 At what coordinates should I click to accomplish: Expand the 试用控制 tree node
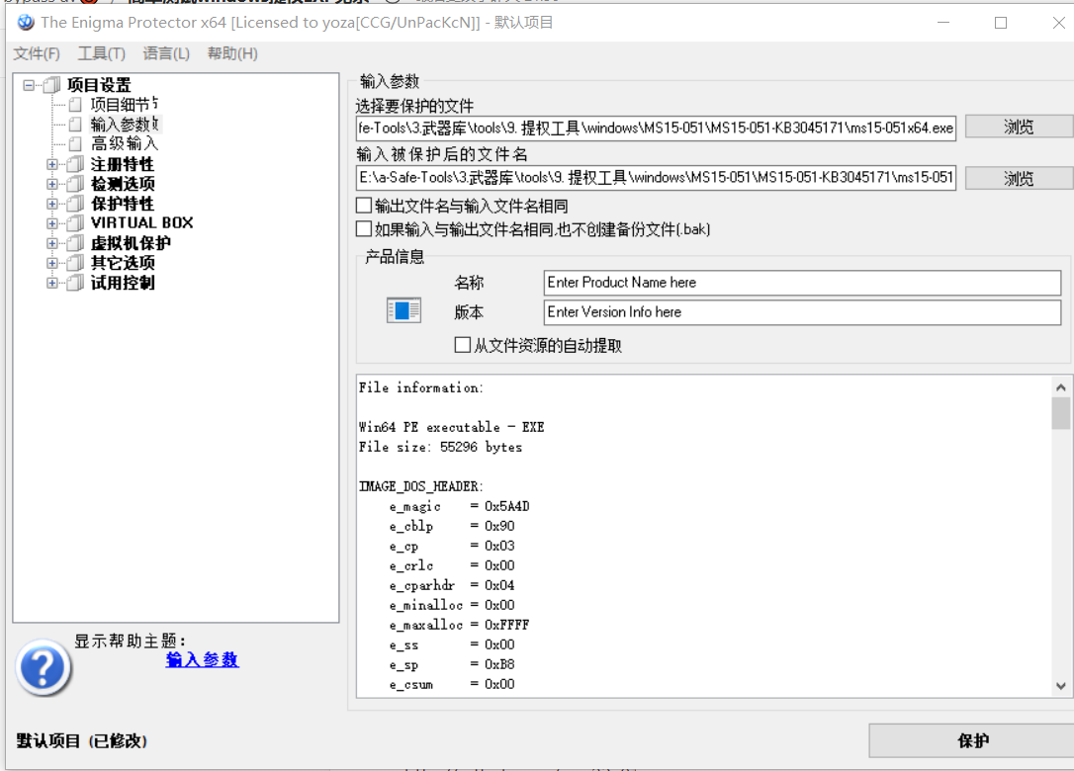pyautogui.click(x=52, y=283)
